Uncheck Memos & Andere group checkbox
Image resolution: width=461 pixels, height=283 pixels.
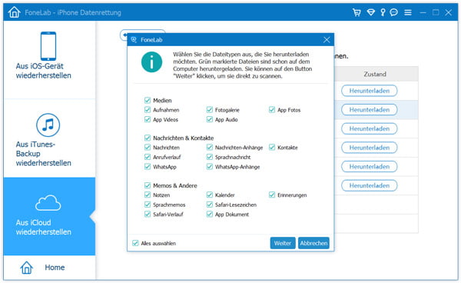click(148, 185)
